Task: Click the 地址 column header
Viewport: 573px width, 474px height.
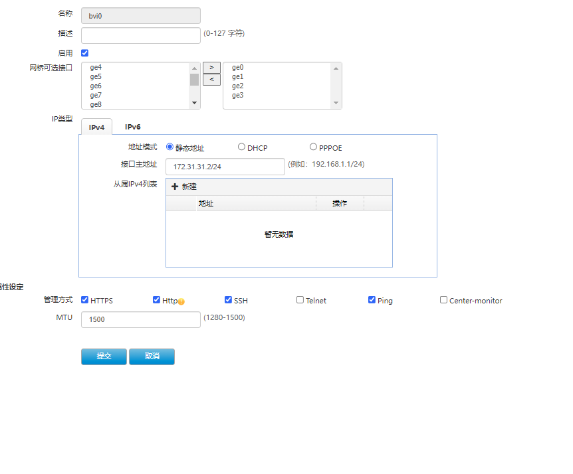Action: pos(256,203)
